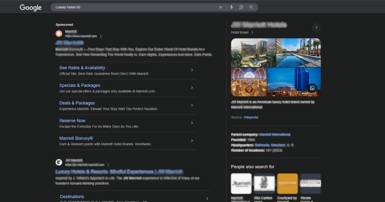The image size is (385, 202).
Task: Click chevron beside Deals & Packages
Action: 192,105
